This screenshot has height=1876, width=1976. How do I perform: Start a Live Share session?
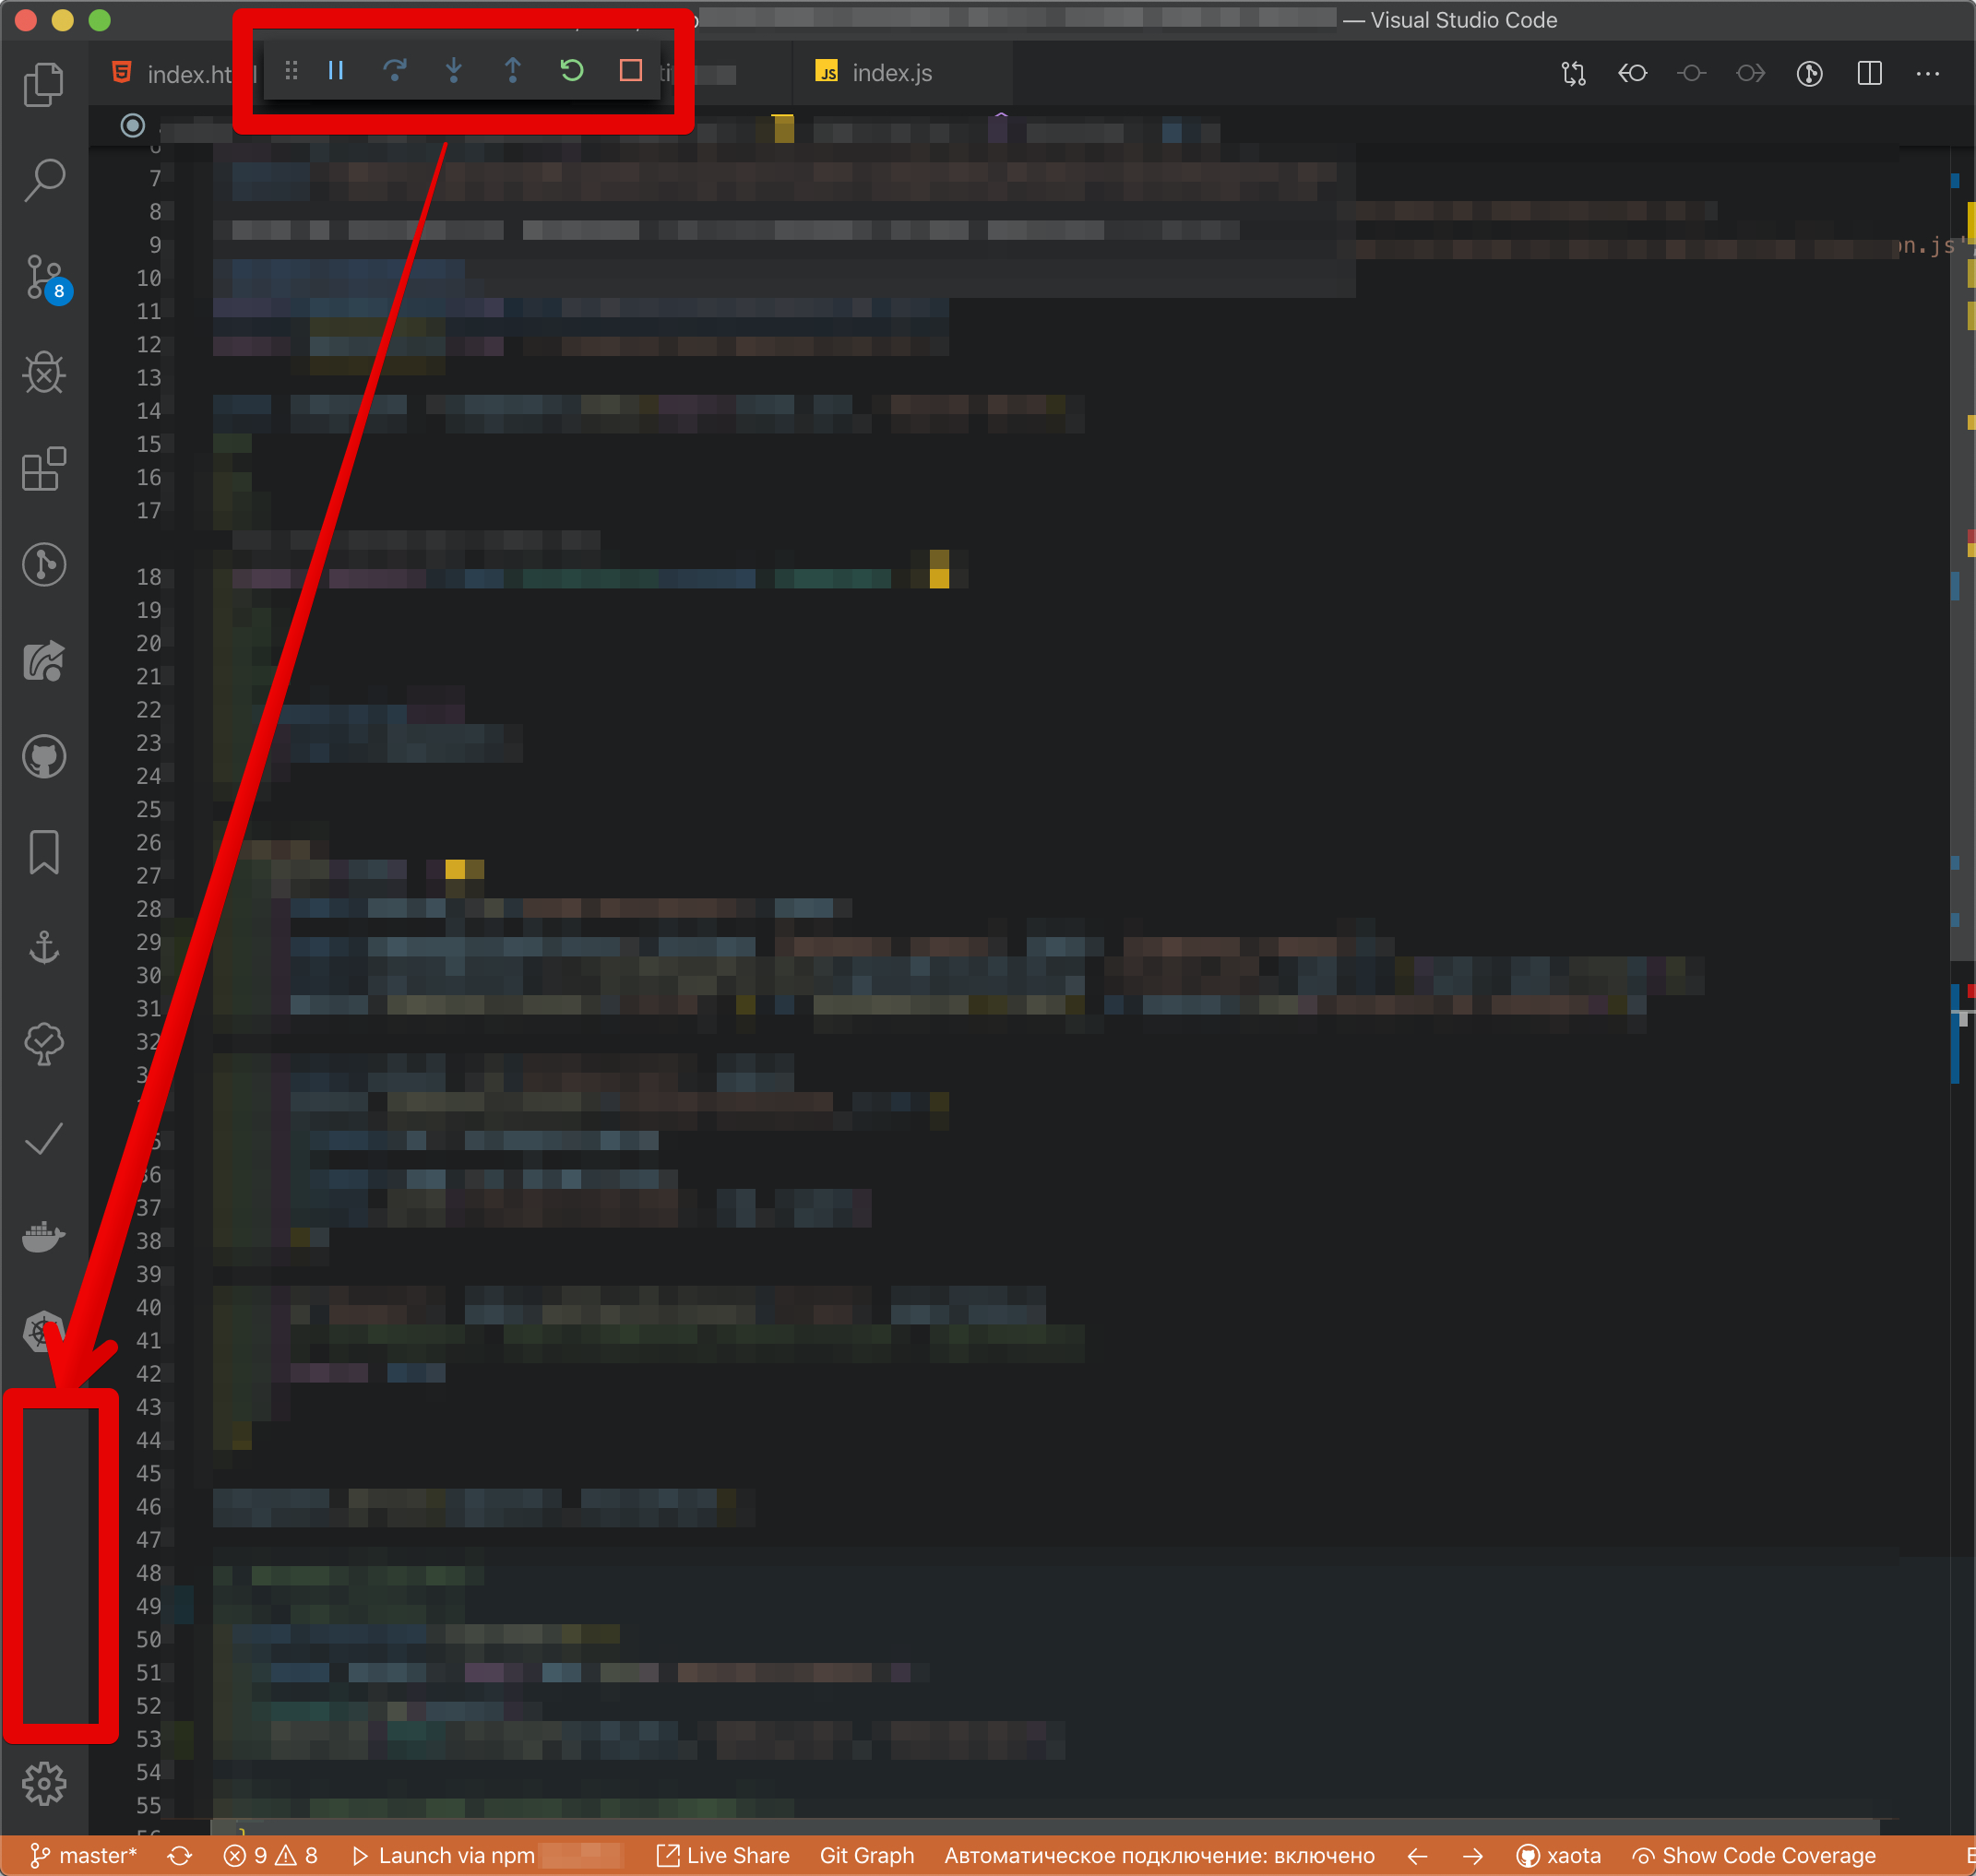pos(722,1855)
